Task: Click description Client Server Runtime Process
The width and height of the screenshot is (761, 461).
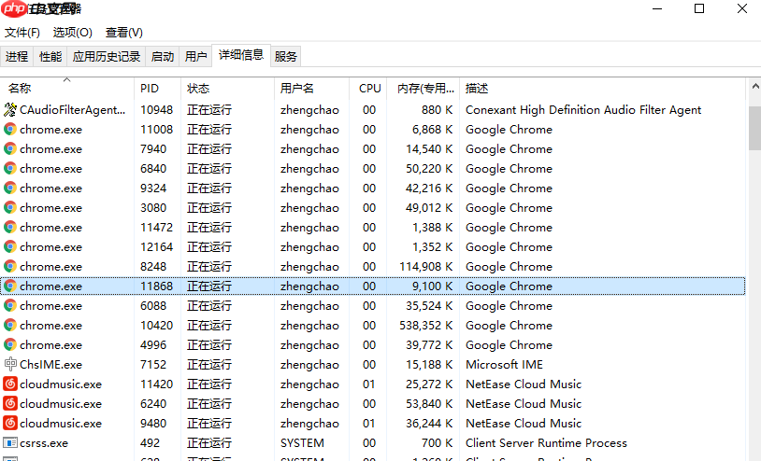Action: click(546, 442)
